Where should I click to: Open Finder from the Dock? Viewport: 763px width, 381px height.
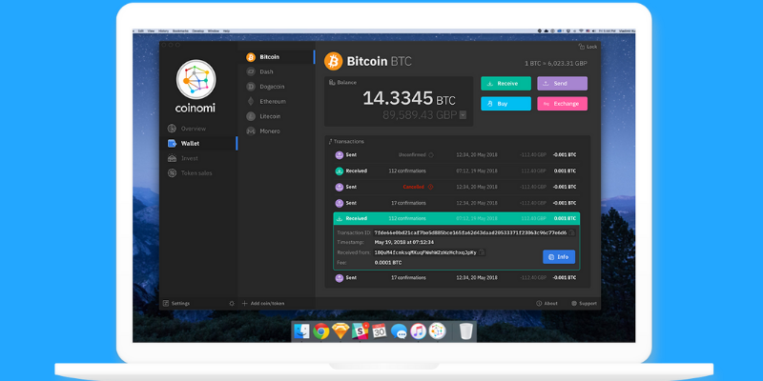coord(301,331)
